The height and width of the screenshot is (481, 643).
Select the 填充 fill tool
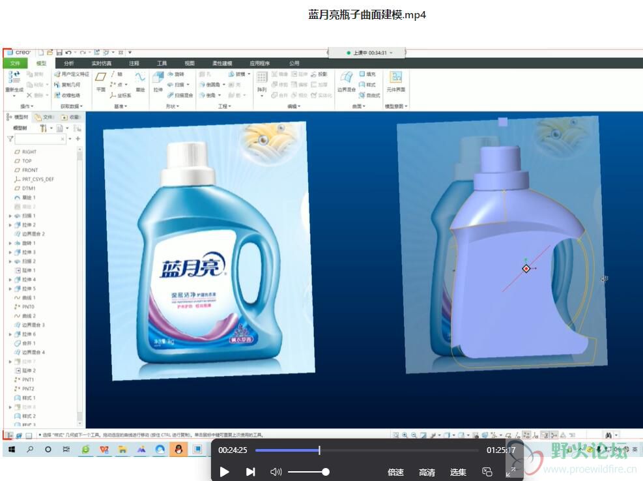pos(367,74)
